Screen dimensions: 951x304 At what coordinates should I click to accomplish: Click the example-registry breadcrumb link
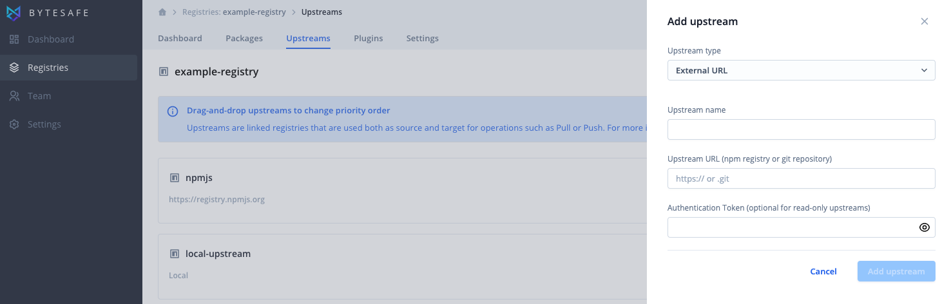tap(254, 12)
